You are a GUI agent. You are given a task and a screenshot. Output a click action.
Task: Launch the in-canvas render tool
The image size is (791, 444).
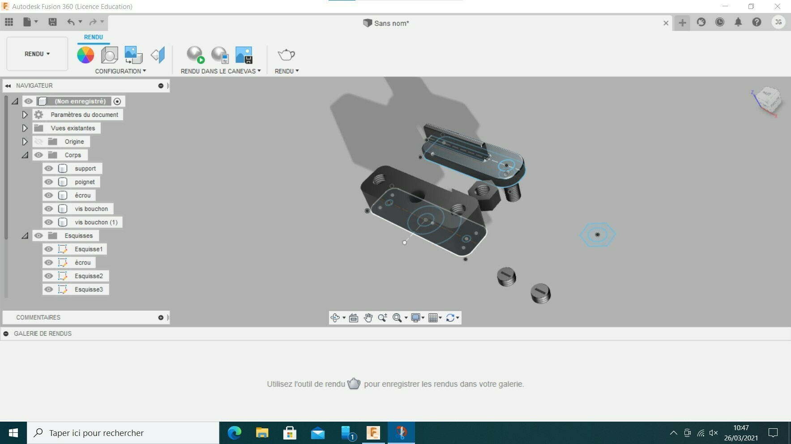(x=194, y=55)
